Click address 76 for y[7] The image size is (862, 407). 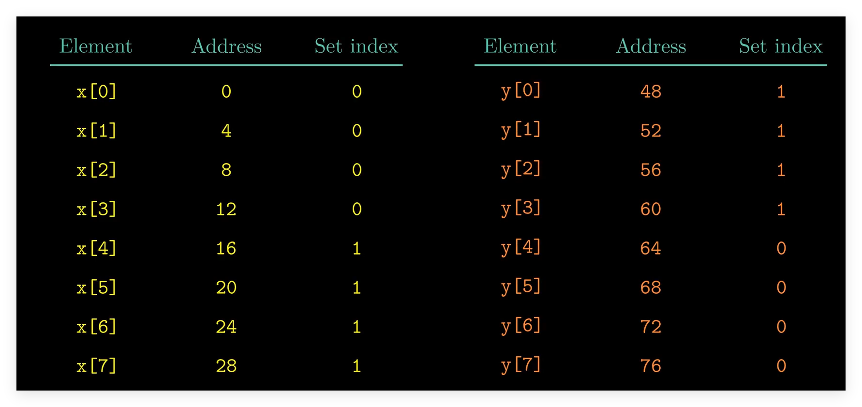(x=651, y=366)
